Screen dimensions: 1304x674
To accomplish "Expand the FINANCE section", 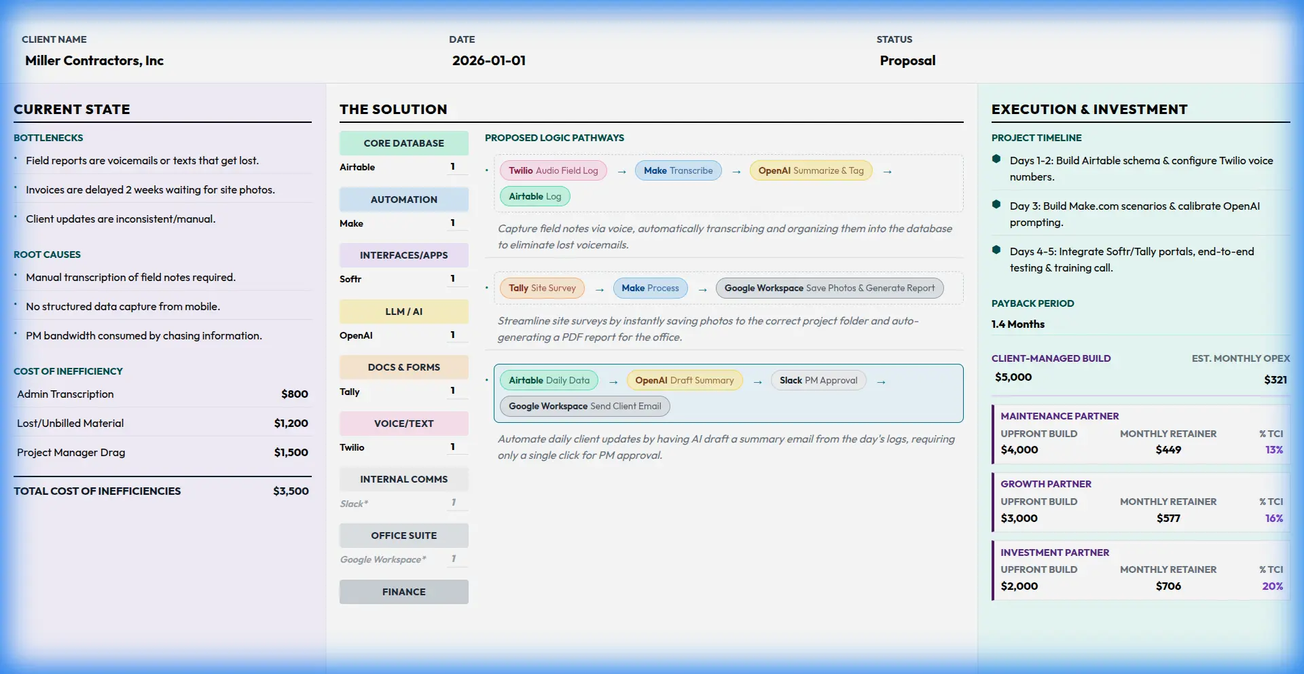I will point(403,591).
